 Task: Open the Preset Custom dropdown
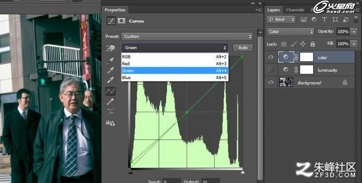pos(187,37)
